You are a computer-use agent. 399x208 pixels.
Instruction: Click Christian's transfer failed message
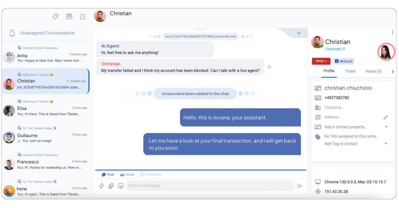tap(180, 67)
